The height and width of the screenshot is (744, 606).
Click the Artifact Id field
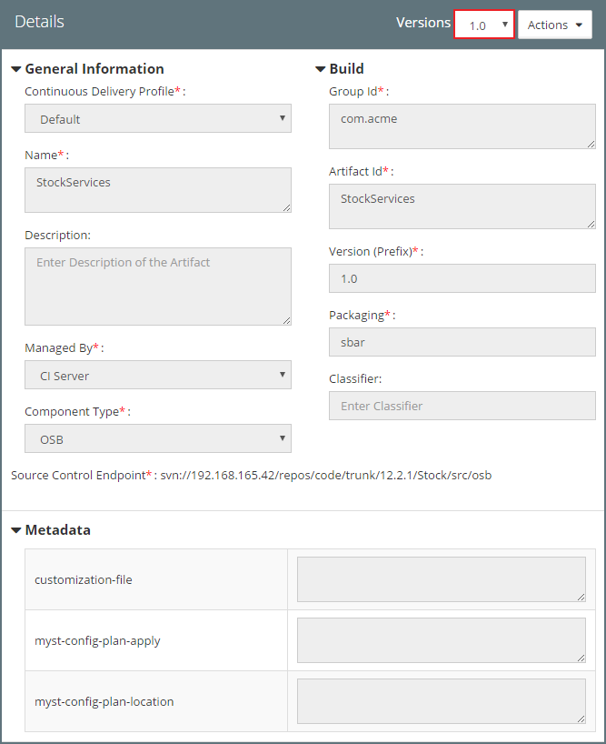click(x=462, y=206)
